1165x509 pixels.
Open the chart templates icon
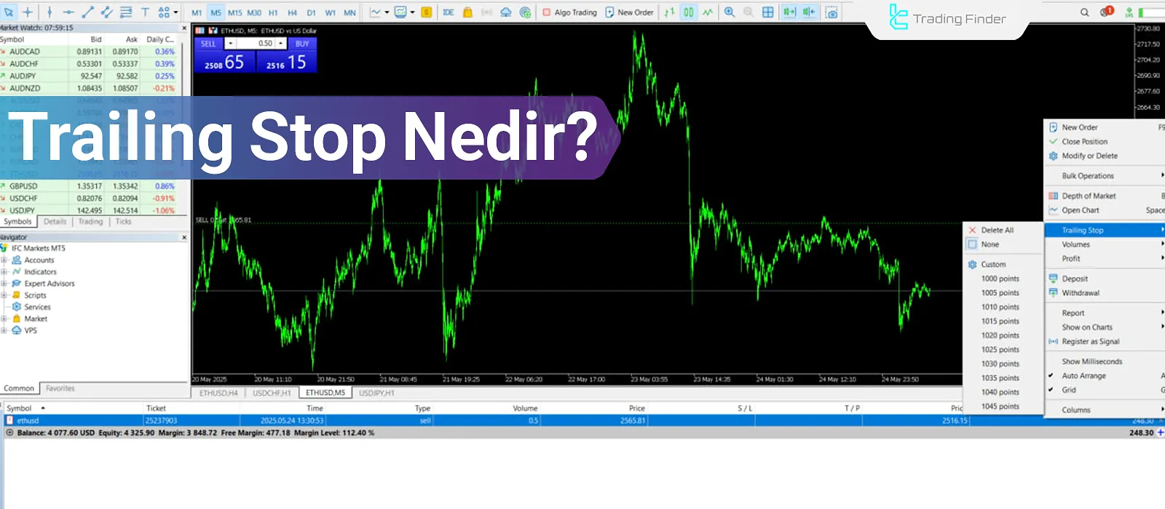click(x=400, y=12)
